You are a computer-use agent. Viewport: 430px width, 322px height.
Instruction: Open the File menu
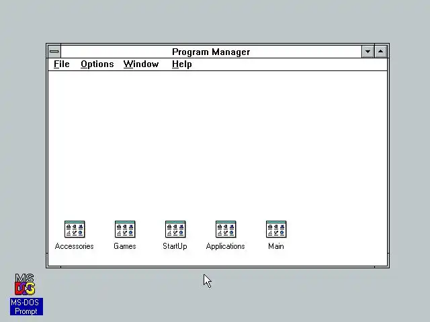[x=61, y=64]
